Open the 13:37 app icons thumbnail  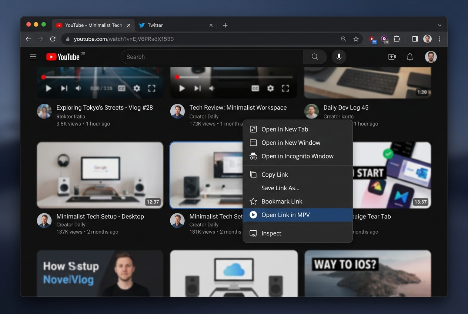click(x=392, y=175)
